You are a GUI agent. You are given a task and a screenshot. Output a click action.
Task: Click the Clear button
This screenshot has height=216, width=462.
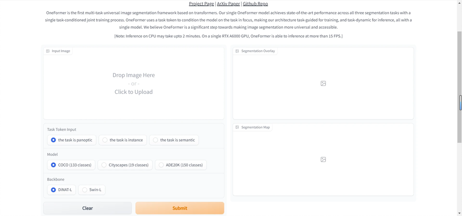[x=88, y=208]
